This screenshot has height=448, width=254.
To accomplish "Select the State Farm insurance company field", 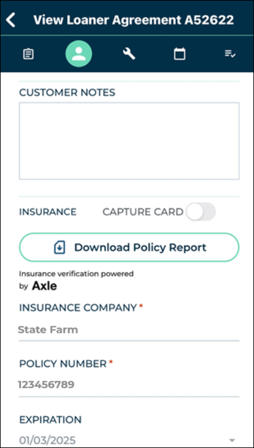I will 129,330.
